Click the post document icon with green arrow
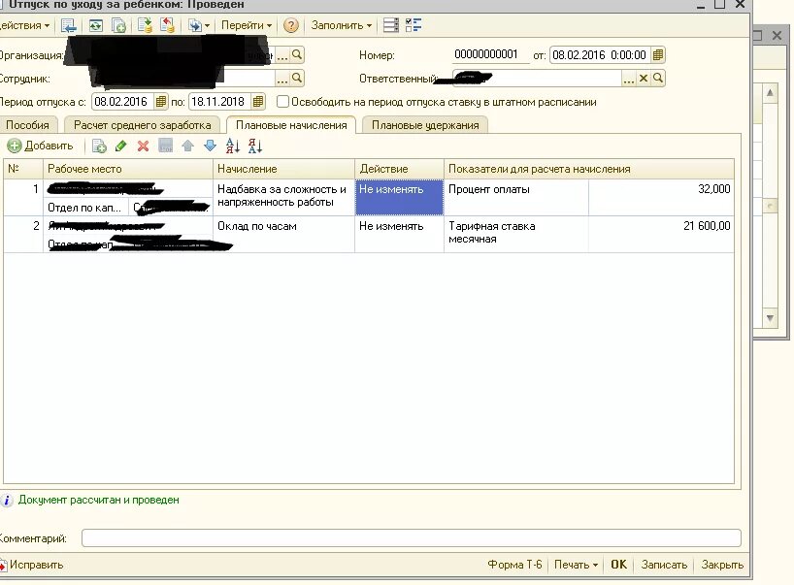The width and height of the screenshot is (794, 585). [145, 25]
